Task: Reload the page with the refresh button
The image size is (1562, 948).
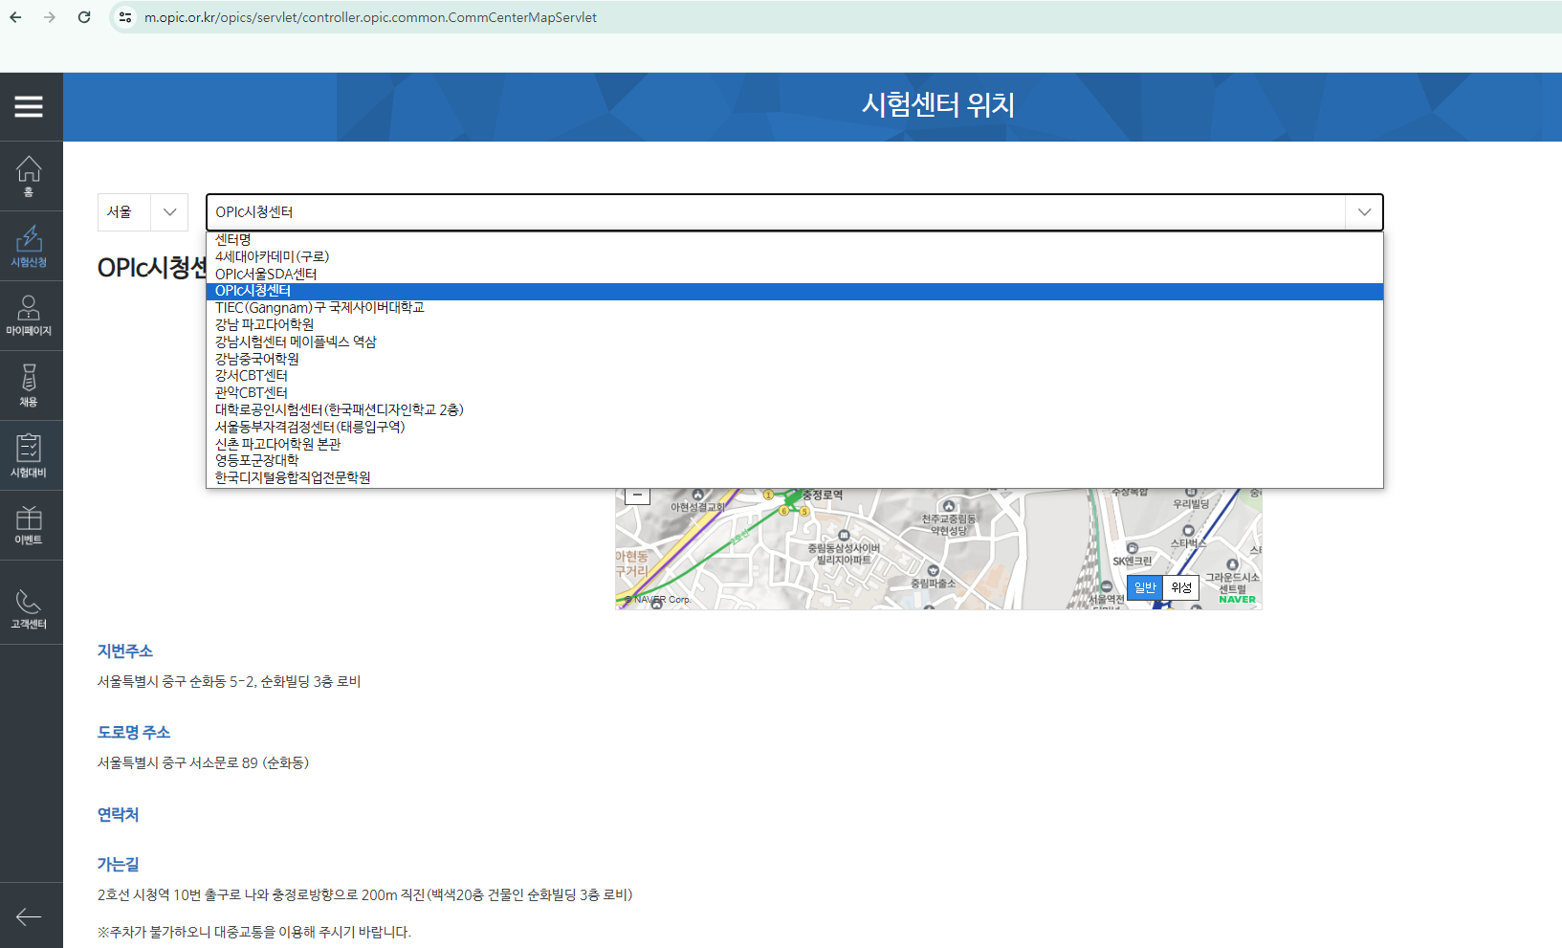Action: (x=84, y=17)
